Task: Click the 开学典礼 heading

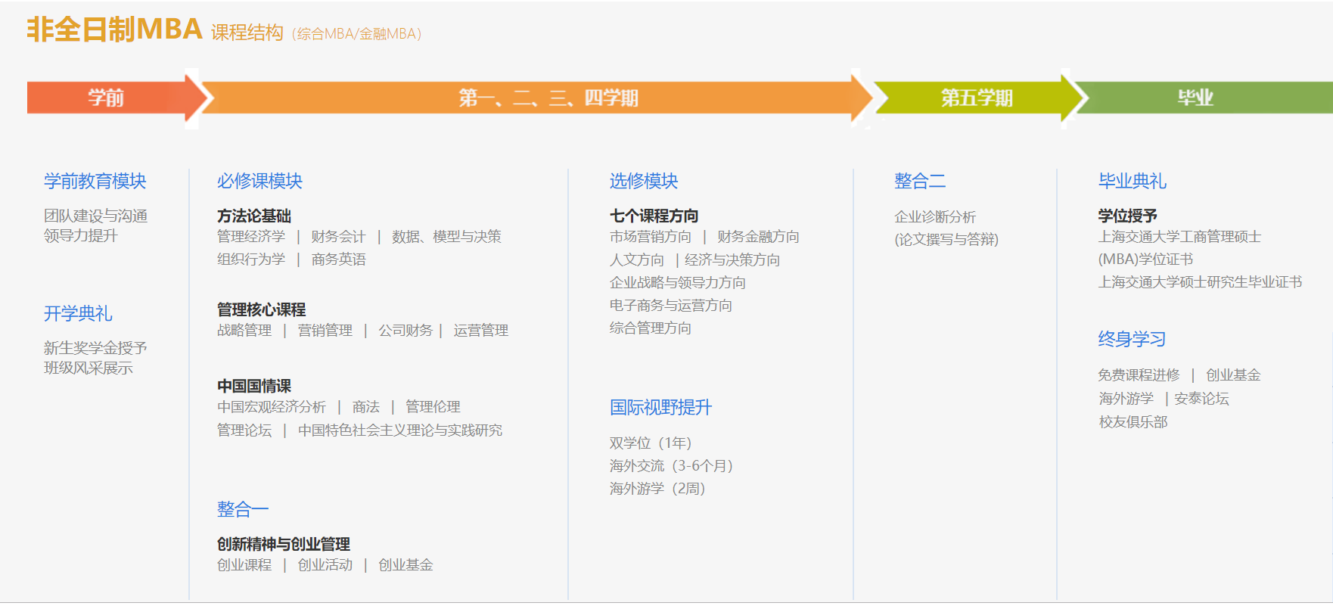Action: [78, 313]
